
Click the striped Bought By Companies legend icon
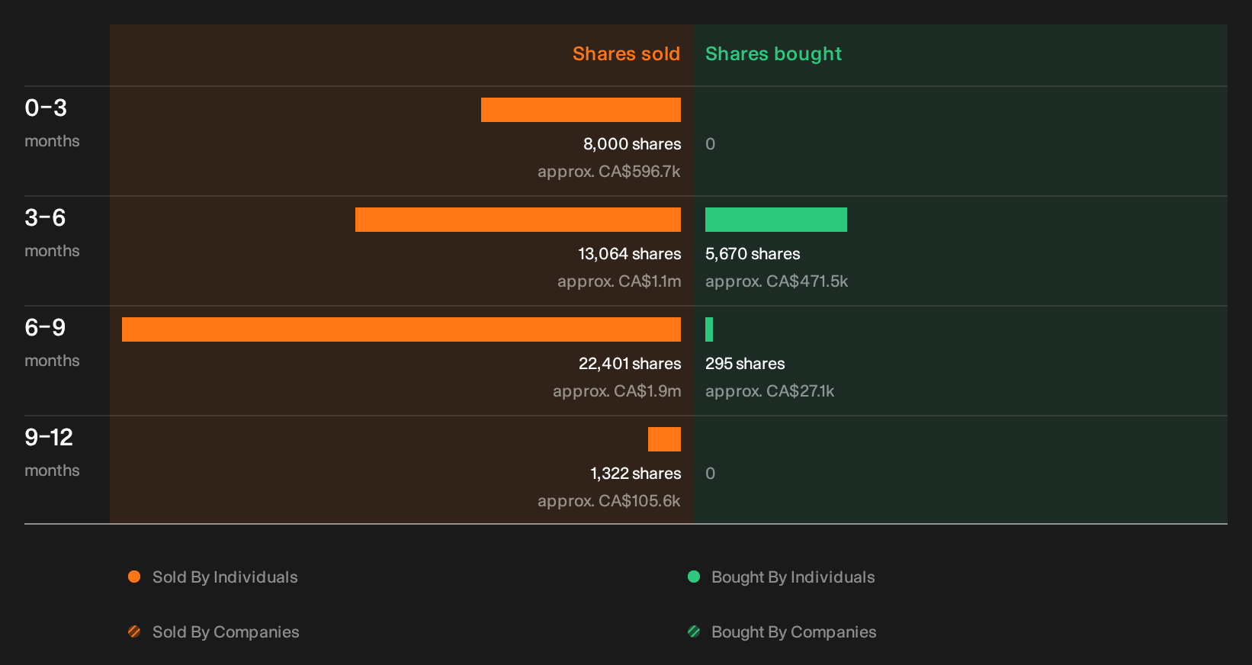[x=694, y=631]
